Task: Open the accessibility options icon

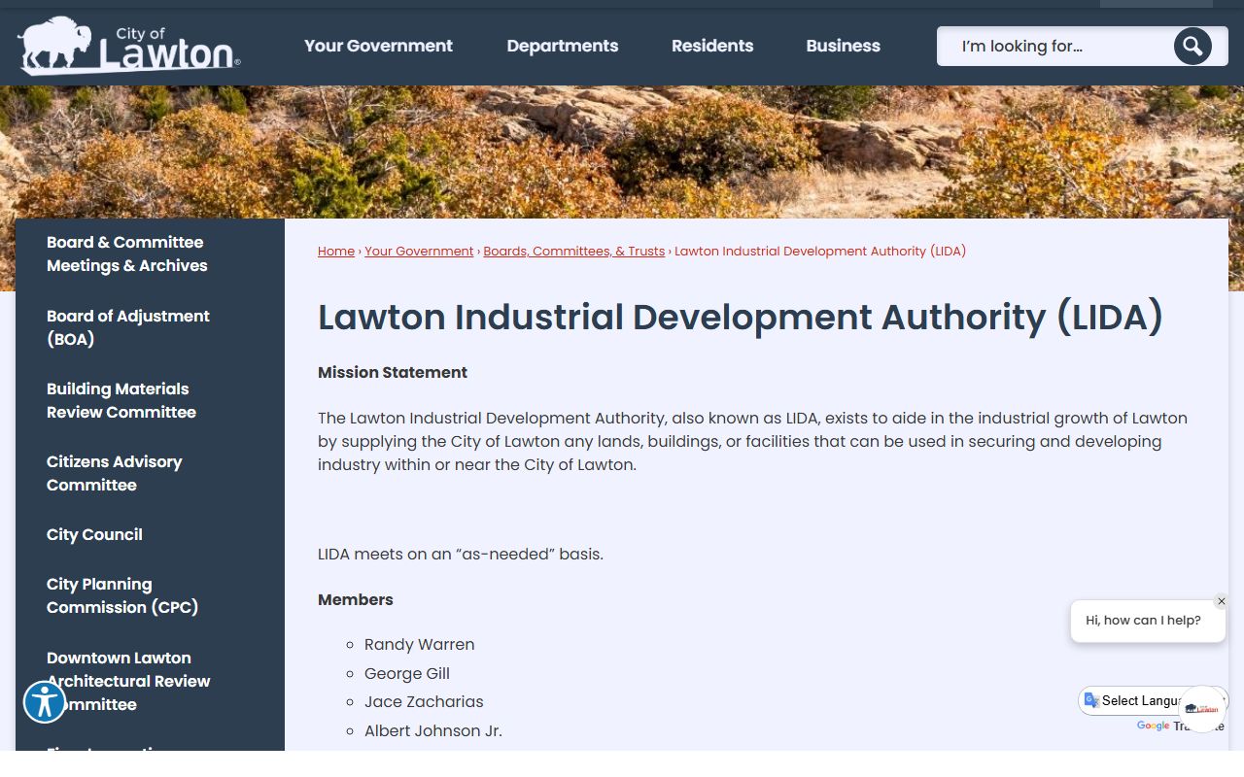Action: point(45,701)
